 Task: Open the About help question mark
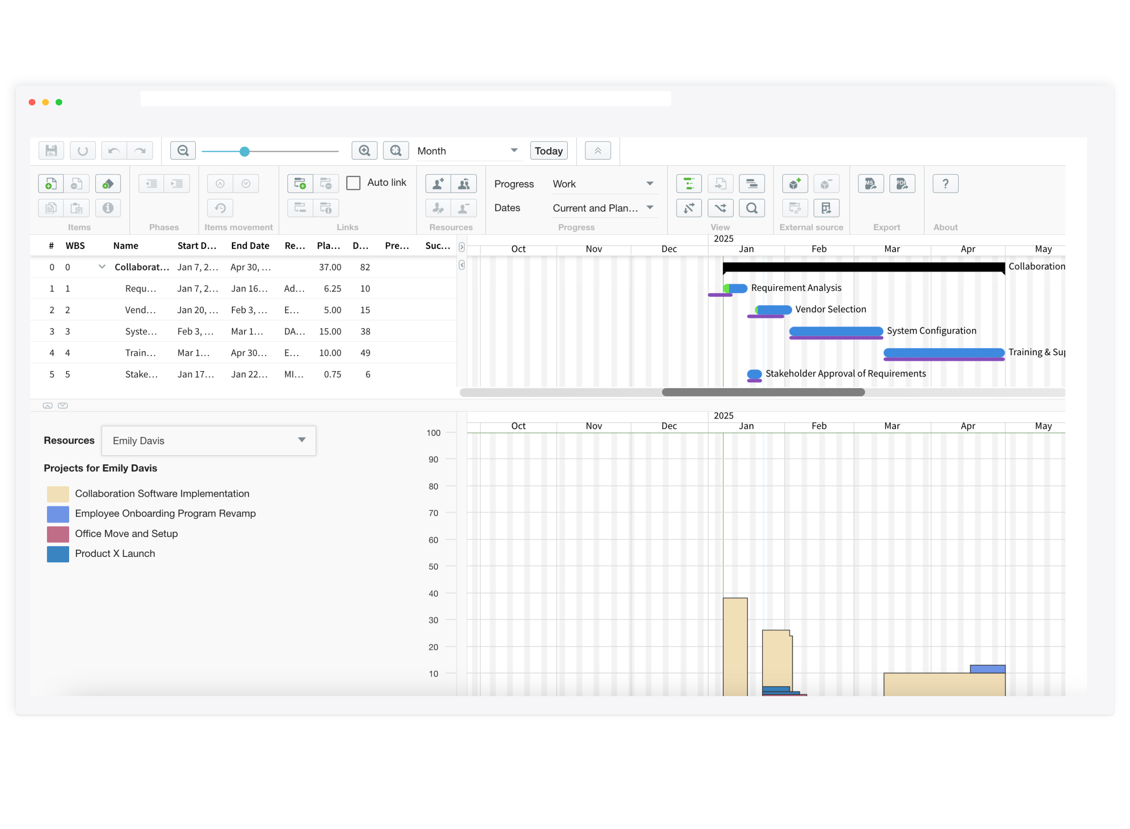(945, 184)
